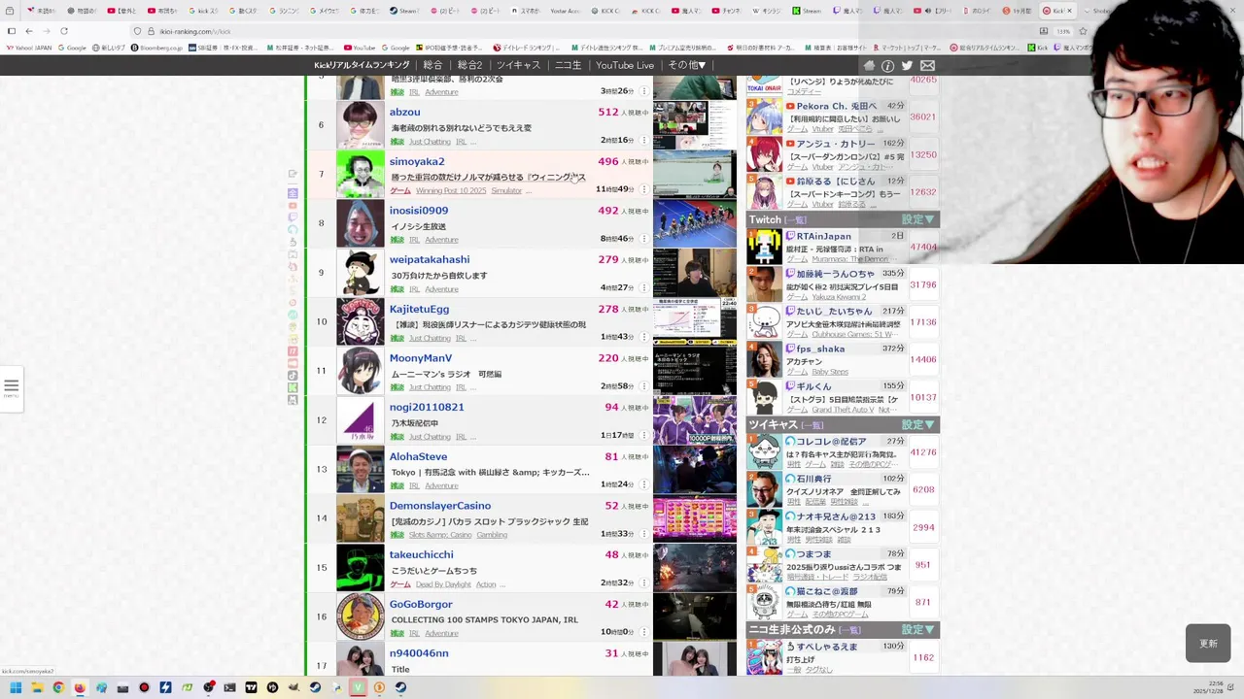Open the three-dot menu for KajitetuEgg
Image resolution: width=1244 pixels, height=699 pixels.
pyautogui.click(x=643, y=337)
